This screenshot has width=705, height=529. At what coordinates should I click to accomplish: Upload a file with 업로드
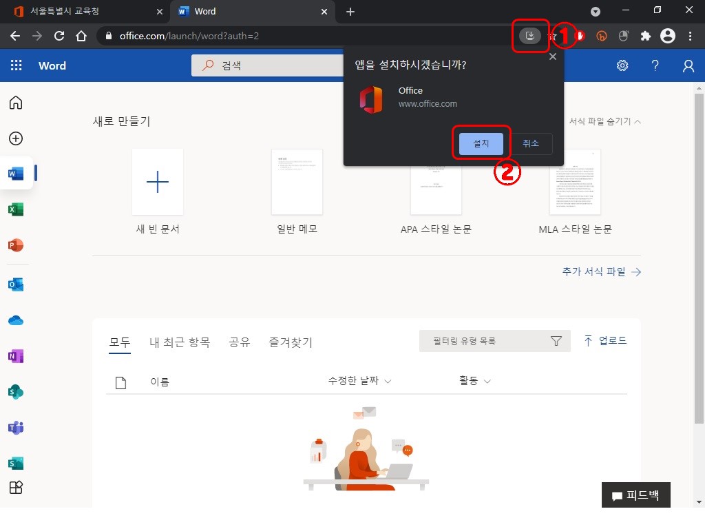(x=605, y=340)
